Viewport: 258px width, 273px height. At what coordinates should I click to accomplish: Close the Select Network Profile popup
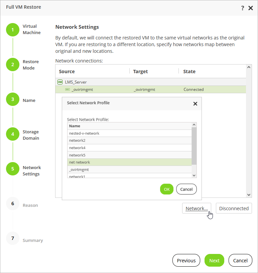pos(195,104)
